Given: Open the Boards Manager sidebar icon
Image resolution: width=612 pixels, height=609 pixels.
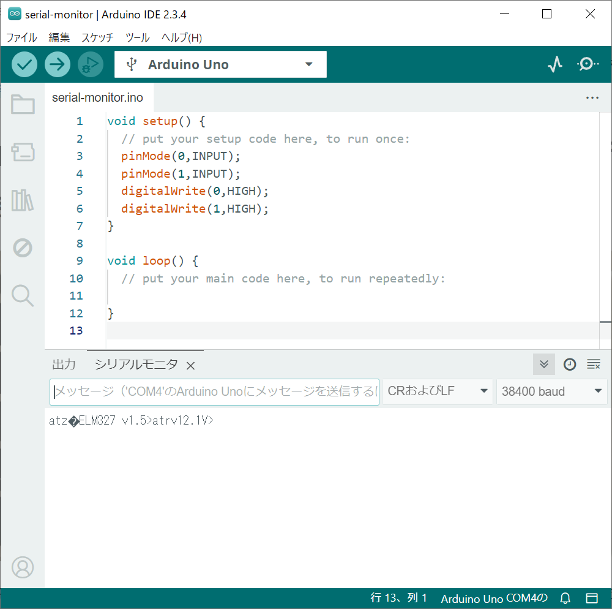Looking at the screenshot, I should point(23,152).
